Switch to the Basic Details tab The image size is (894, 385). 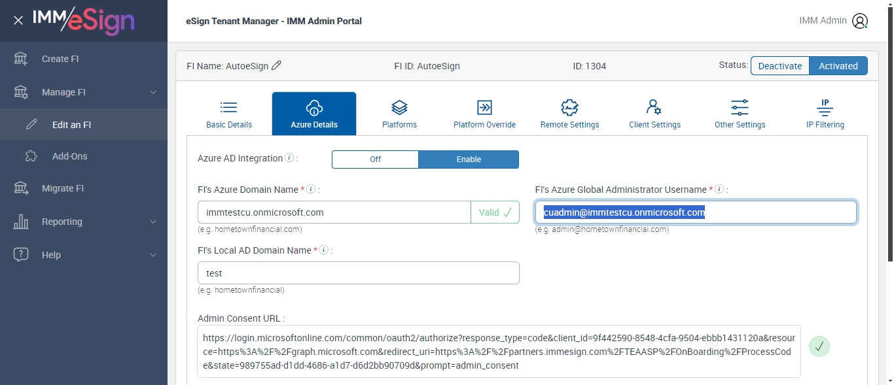tap(229, 114)
